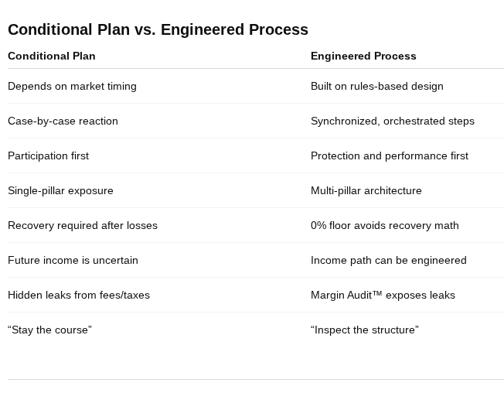This screenshot has width=504, height=393.
Task: Click the Depends on market timing cell
Action: coord(72,86)
